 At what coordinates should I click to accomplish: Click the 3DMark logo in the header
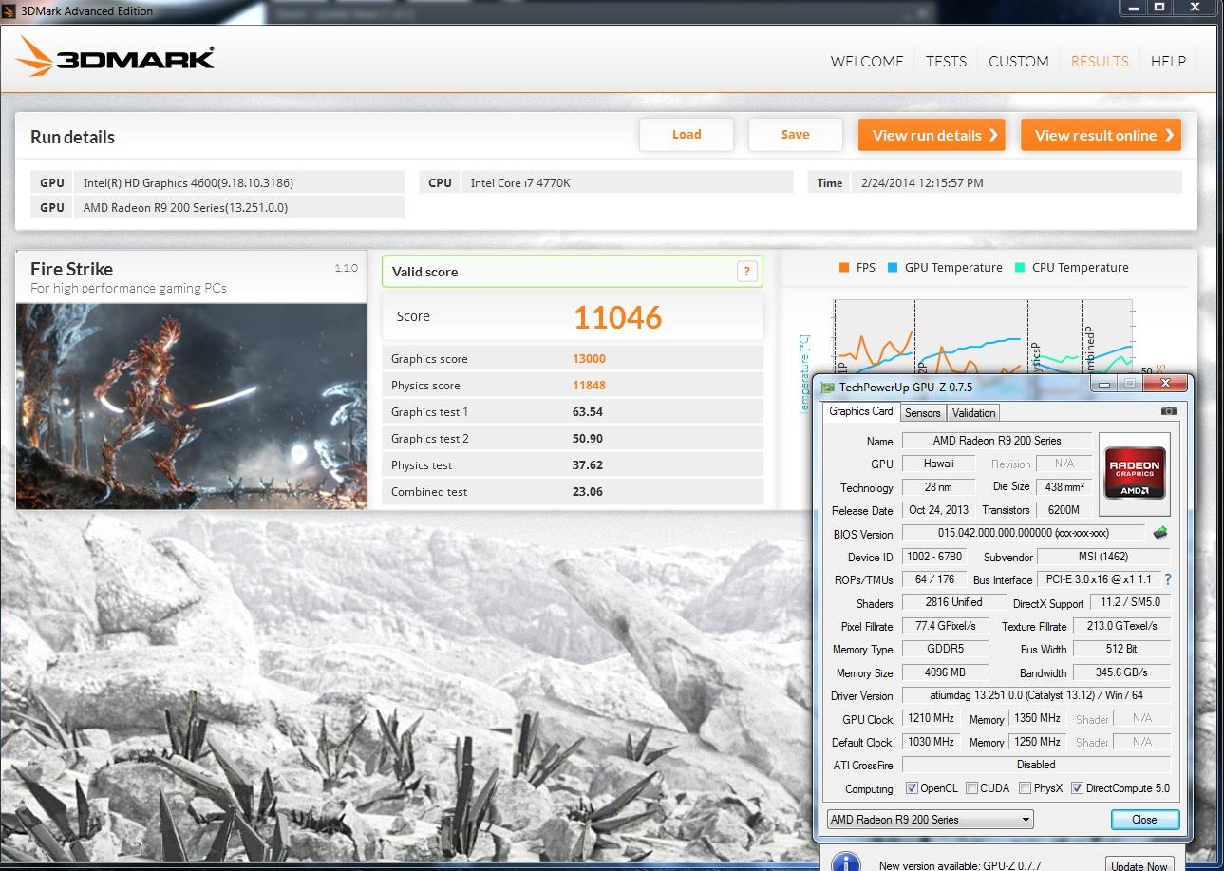[116, 57]
